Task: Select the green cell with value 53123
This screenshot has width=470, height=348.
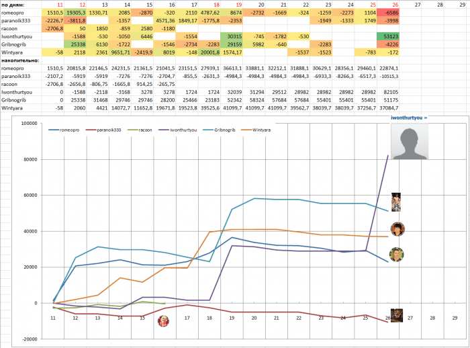Action: pos(388,36)
